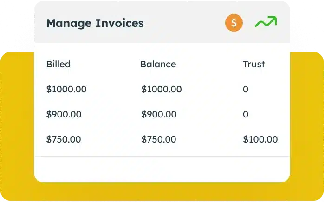Click the blank space between Billed and Balance headers
This screenshot has height=202, width=325.
pyautogui.click(x=105, y=64)
